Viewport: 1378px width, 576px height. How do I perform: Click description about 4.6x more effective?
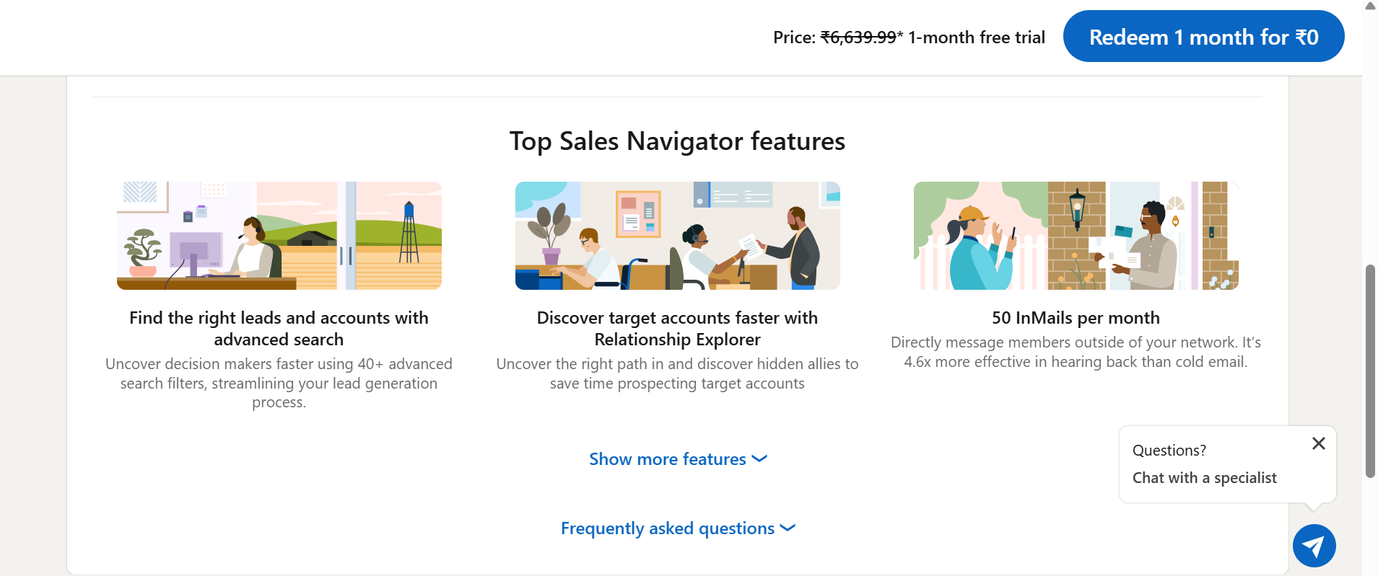[x=1076, y=353]
